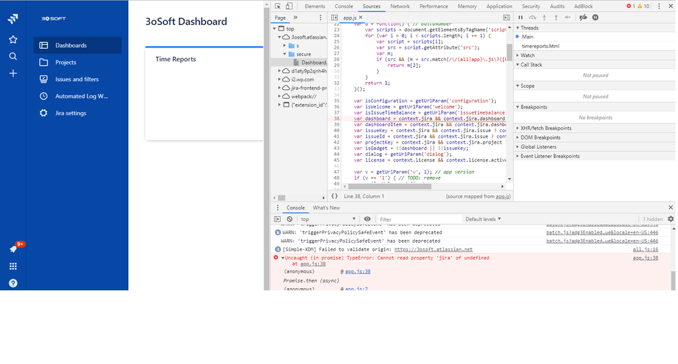Open the 3osoft.atlassian.net origin link
Image resolution: width=678 pixels, height=364 pixels.
(433, 249)
